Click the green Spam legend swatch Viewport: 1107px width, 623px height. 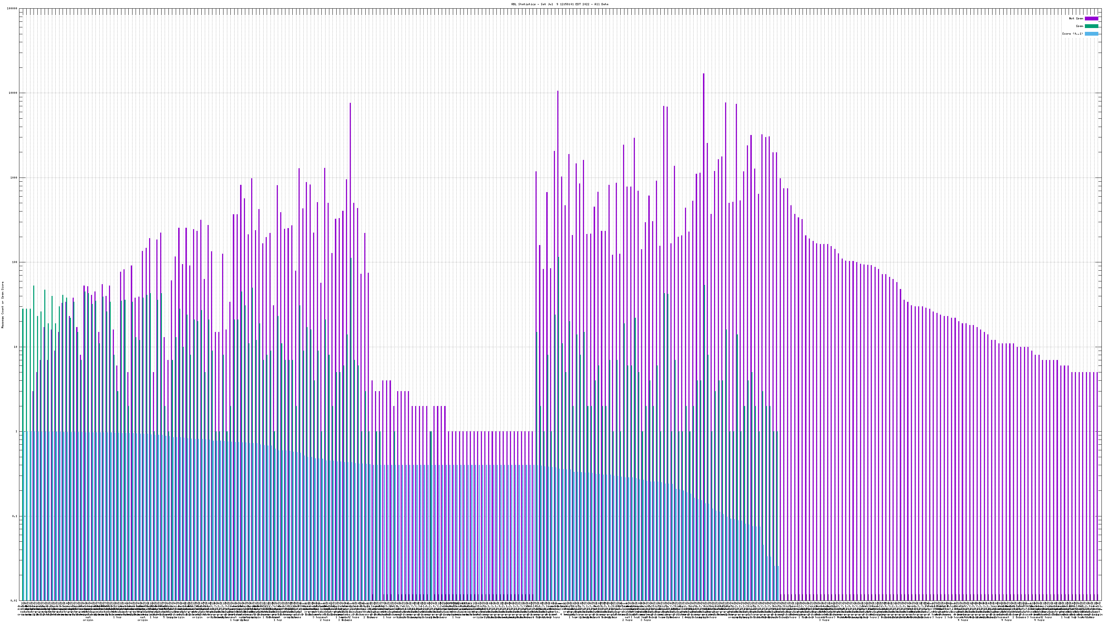tap(1091, 26)
